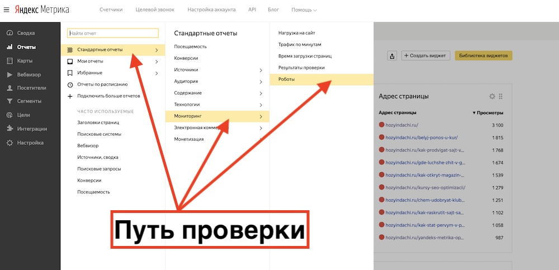Open Конверсии in Стандартные отчеты
Screen dimensions: 559x270
click(x=186, y=58)
